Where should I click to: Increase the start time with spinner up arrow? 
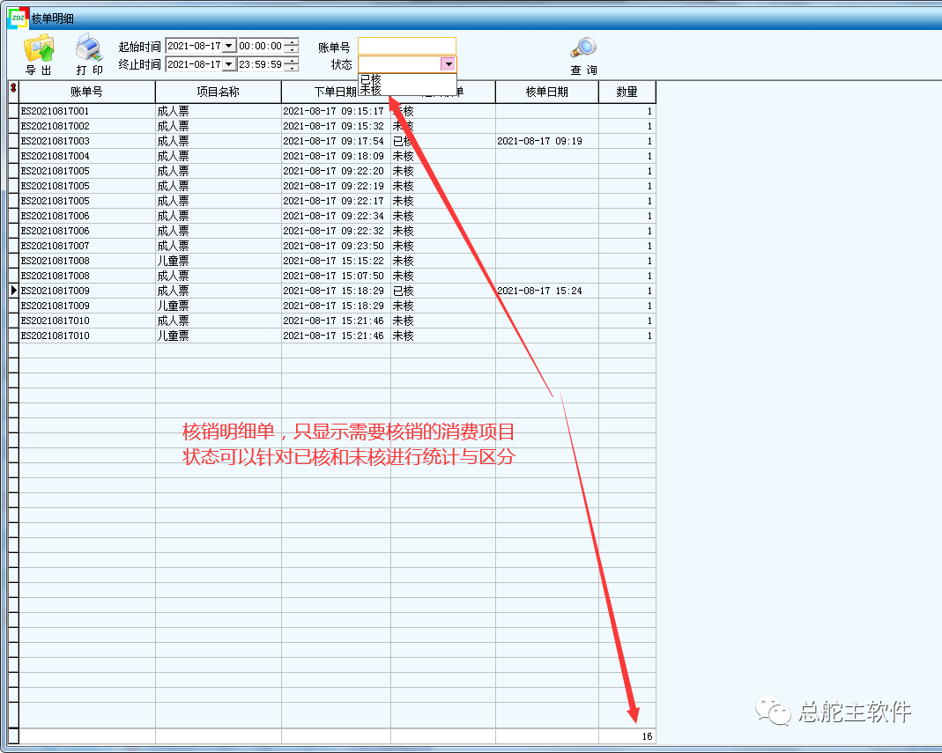(x=292, y=42)
